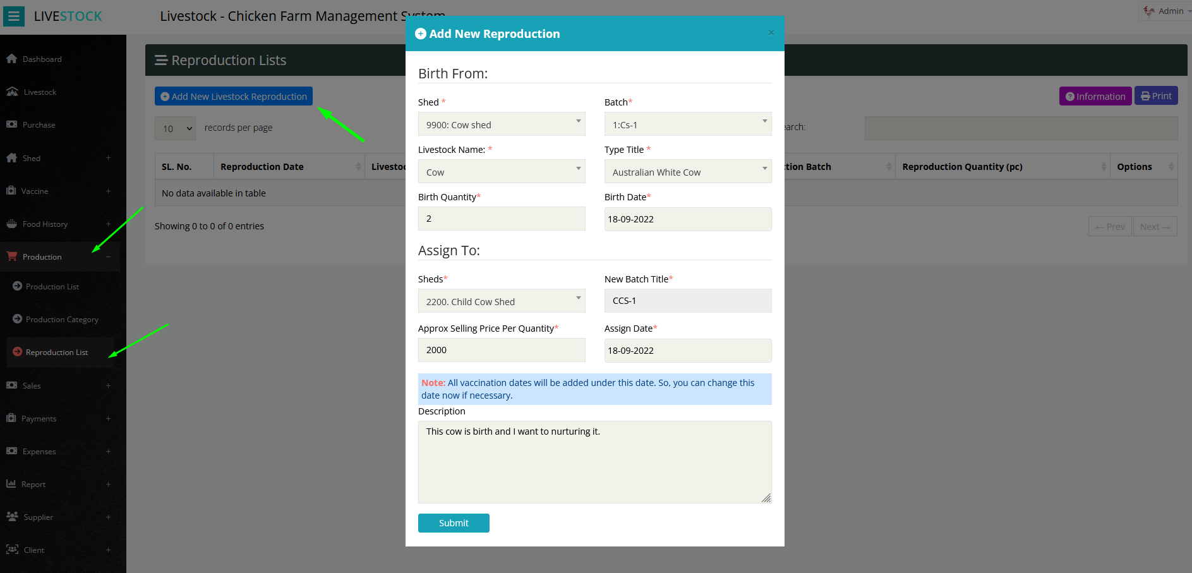The image size is (1192, 573).
Task: Click the Production cart icon
Action: coord(11,256)
